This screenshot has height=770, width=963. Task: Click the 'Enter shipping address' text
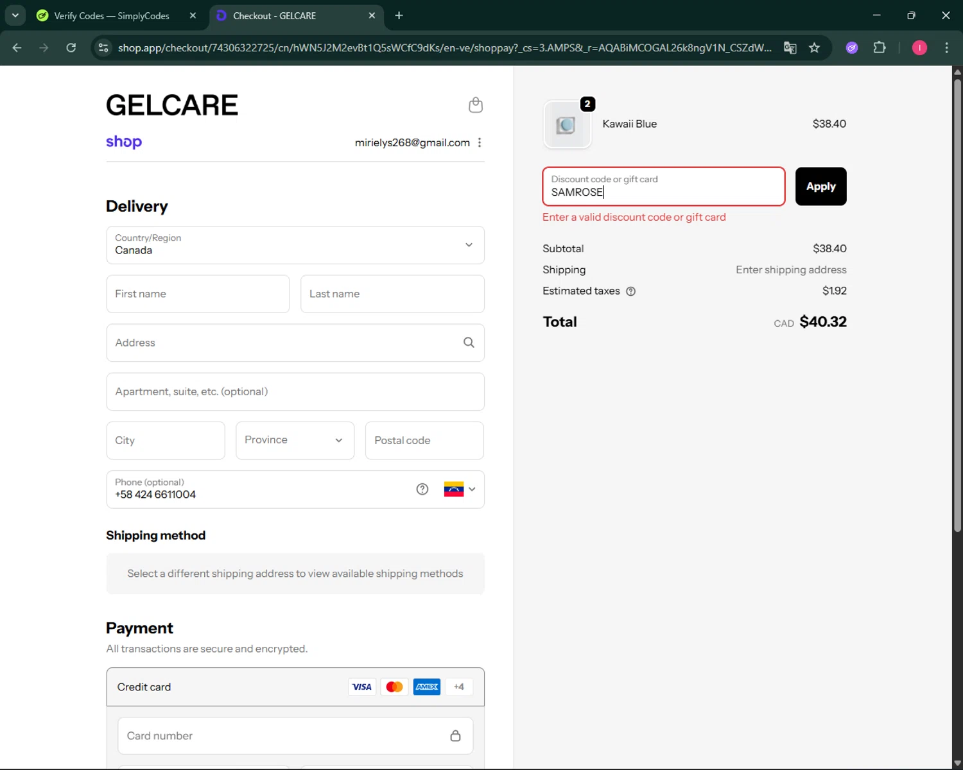point(791,269)
